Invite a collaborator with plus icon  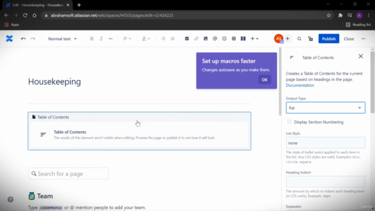tap(288, 39)
